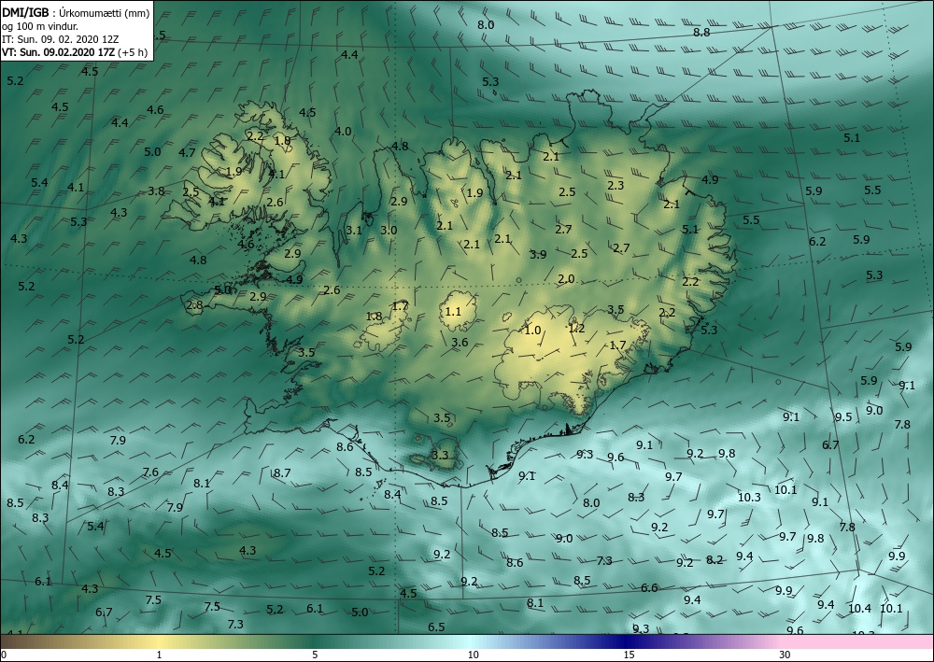Click the "IT: Sun. 09. 02. 2020 12Z" line

[60, 38]
